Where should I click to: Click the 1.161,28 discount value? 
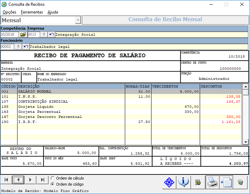coord(231,122)
